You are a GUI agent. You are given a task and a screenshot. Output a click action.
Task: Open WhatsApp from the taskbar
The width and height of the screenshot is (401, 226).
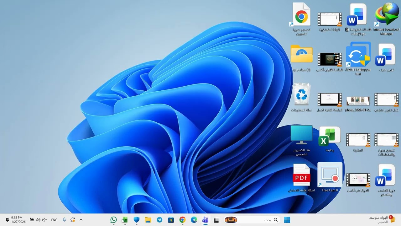pos(113,220)
